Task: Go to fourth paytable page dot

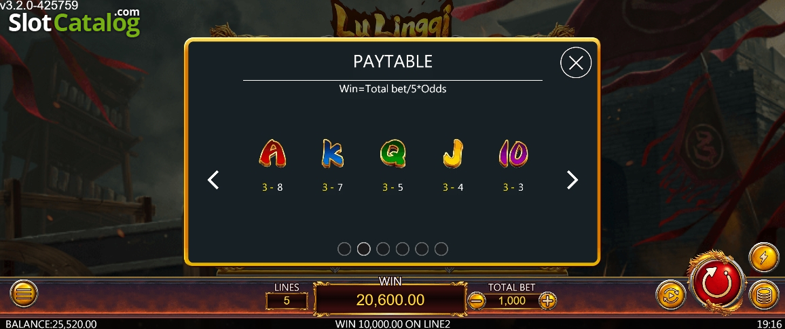Action: [x=403, y=249]
